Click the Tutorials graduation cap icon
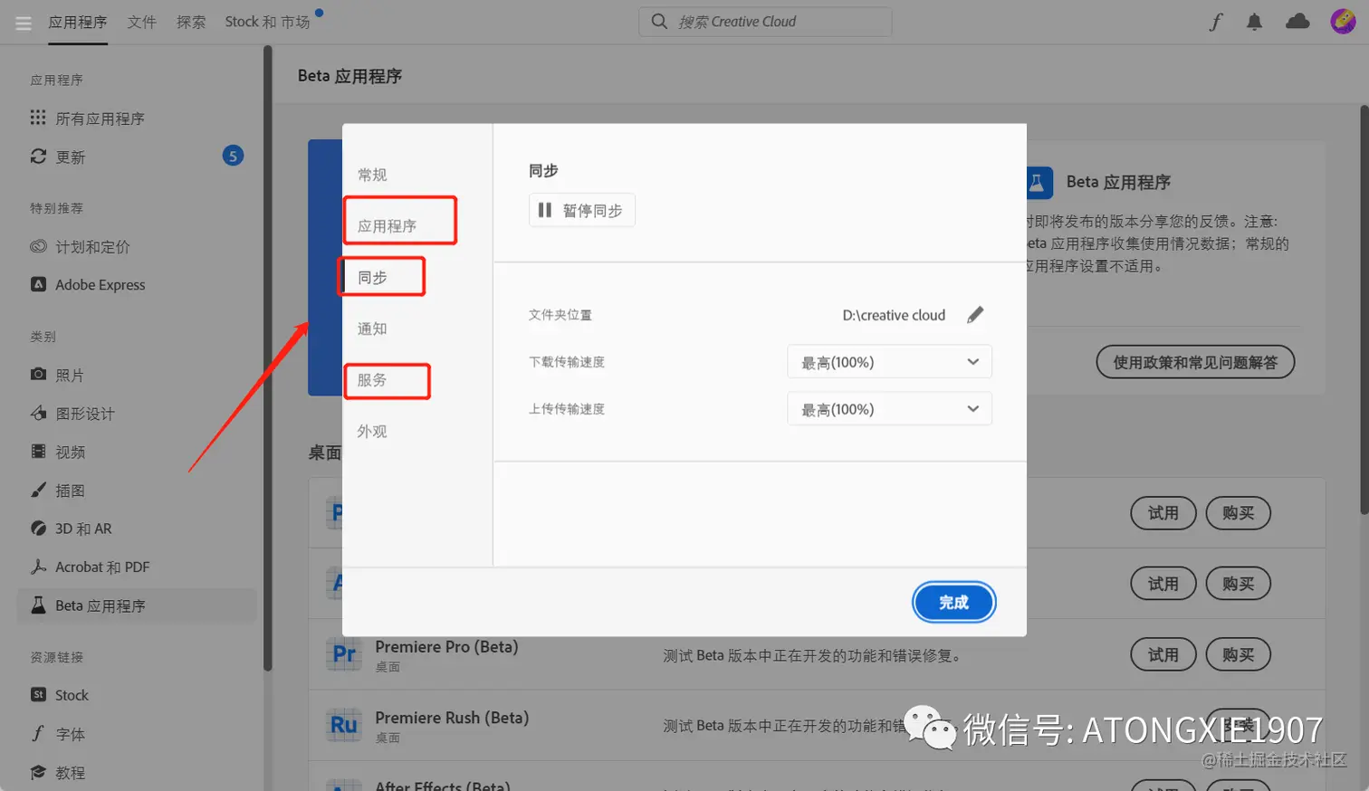This screenshot has height=791, width=1369. click(x=38, y=772)
